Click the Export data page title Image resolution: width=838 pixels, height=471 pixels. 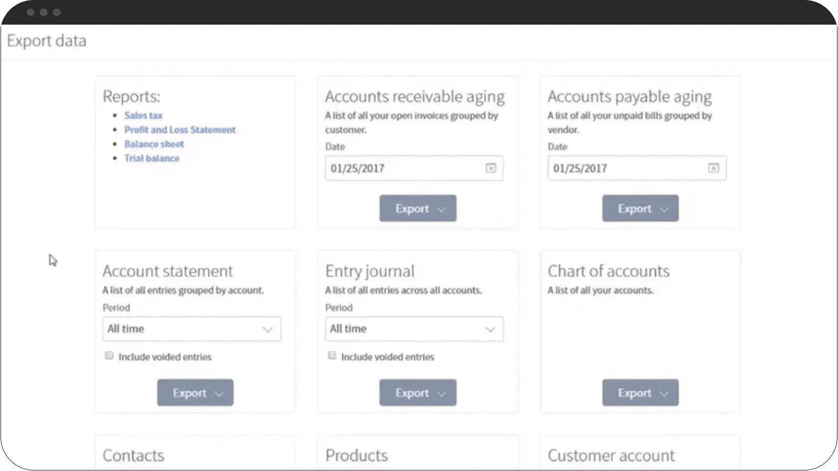pos(47,41)
